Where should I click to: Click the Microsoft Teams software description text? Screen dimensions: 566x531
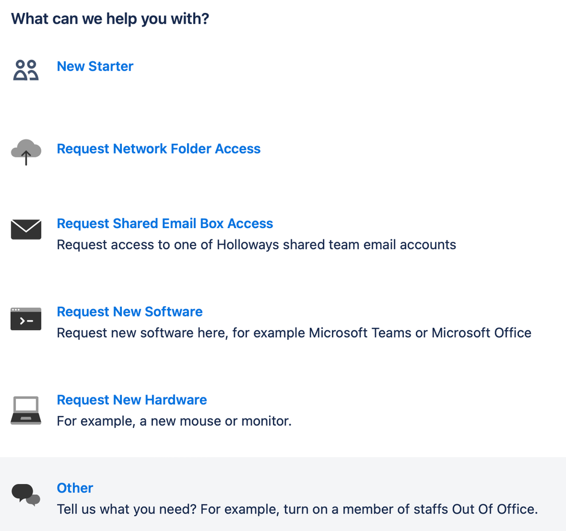point(294,333)
